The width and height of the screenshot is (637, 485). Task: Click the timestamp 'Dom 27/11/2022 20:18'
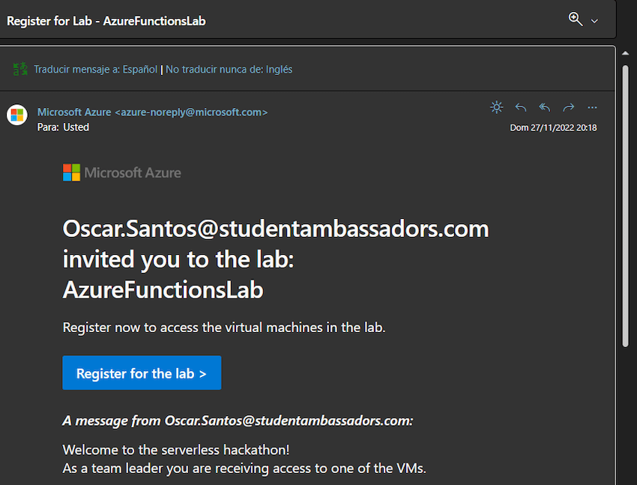pyautogui.click(x=553, y=127)
